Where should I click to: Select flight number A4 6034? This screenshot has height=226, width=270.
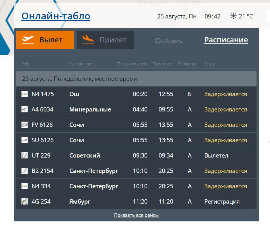42,109
